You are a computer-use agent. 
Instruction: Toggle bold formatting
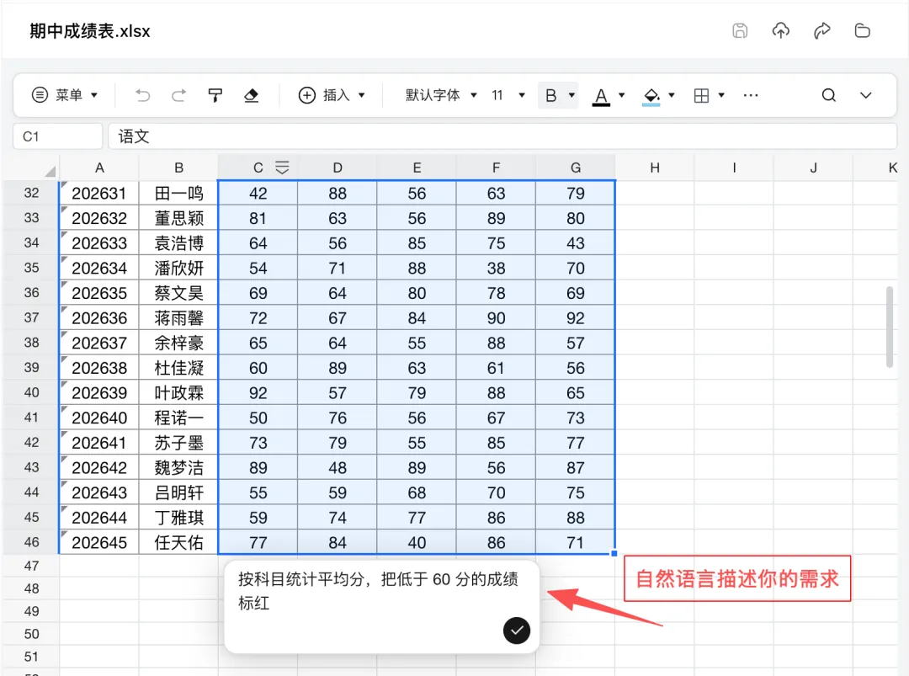click(551, 95)
